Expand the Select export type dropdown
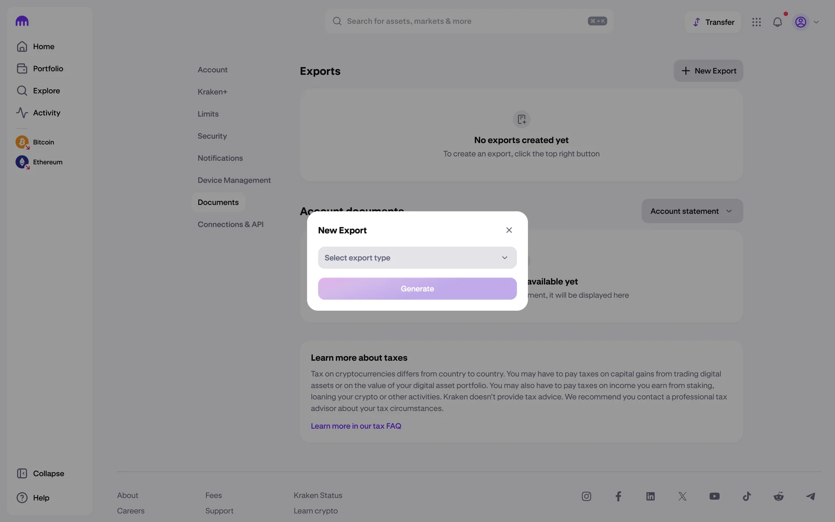The image size is (835, 522). click(x=417, y=258)
